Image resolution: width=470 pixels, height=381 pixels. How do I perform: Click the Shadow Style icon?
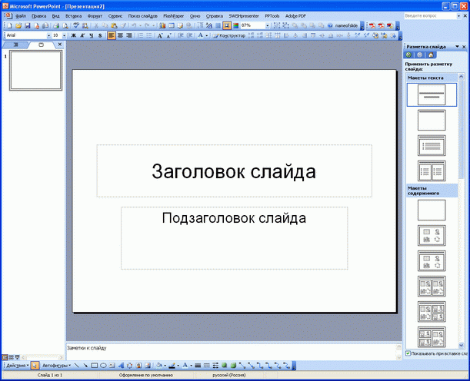(224, 366)
